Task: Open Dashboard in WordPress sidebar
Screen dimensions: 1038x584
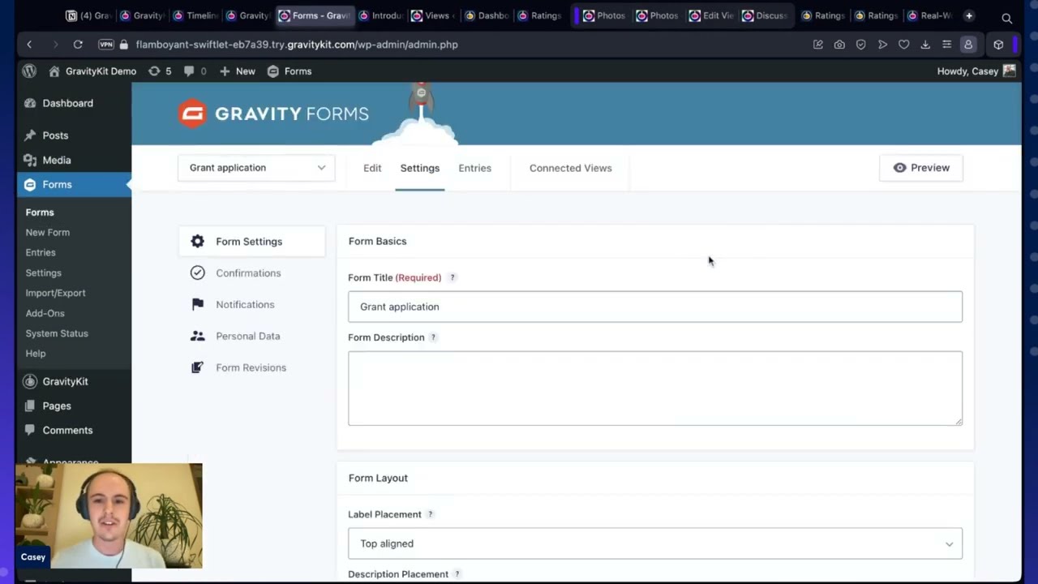Action: (67, 103)
